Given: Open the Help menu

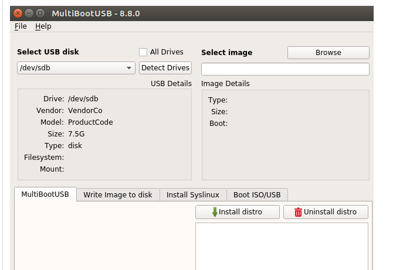Looking at the screenshot, I should [43, 26].
